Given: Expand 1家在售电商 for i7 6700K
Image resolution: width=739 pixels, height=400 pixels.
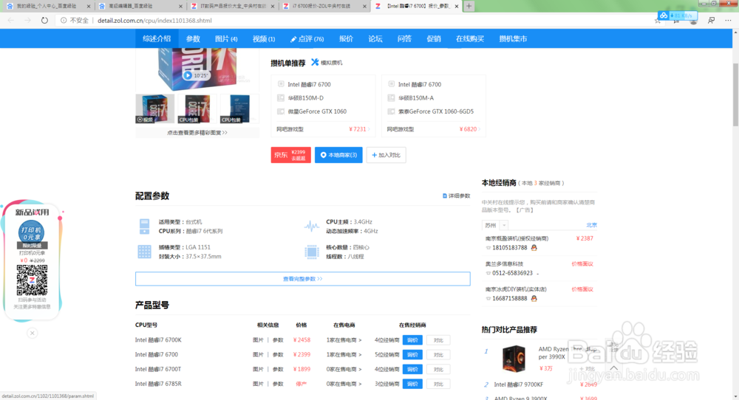Looking at the screenshot, I should tap(344, 339).
